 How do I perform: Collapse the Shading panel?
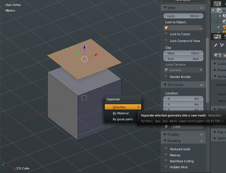pyautogui.click(x=165, y=141)
